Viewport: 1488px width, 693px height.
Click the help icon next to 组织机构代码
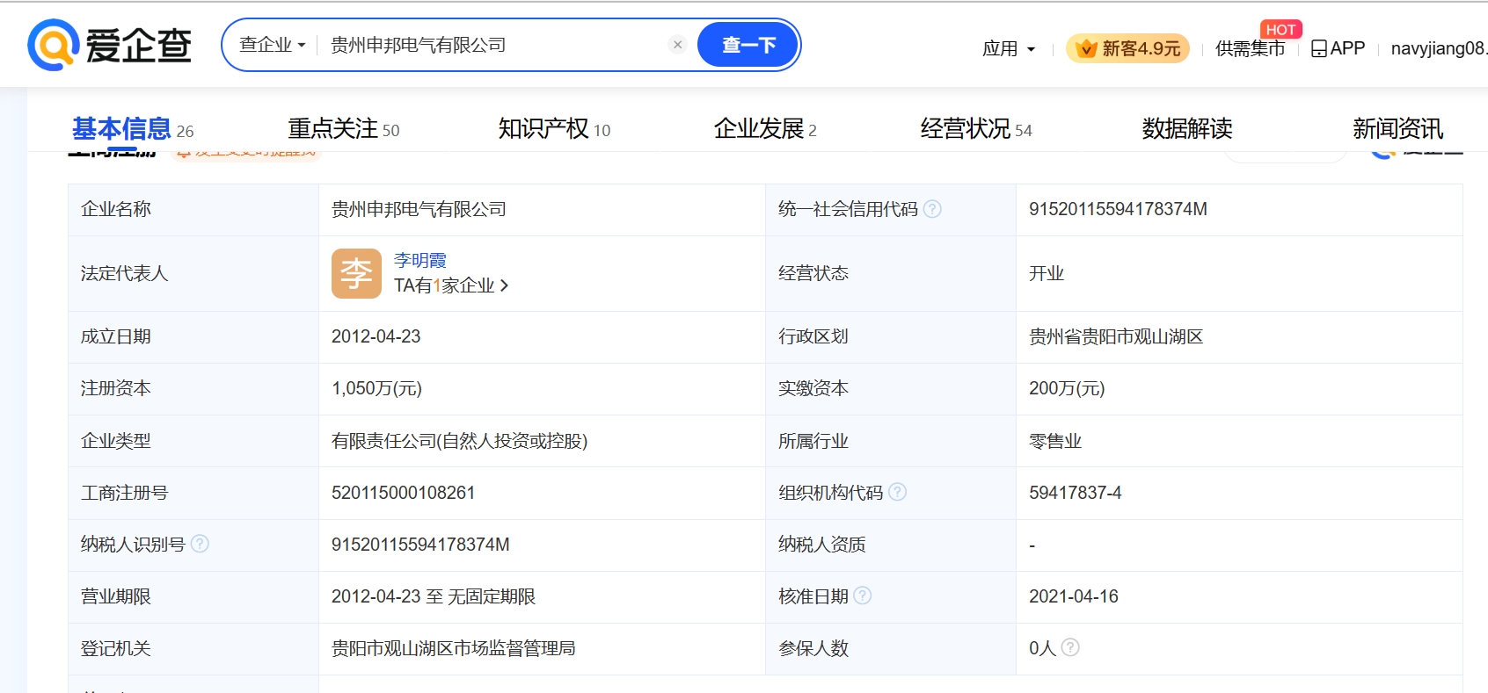898,492
